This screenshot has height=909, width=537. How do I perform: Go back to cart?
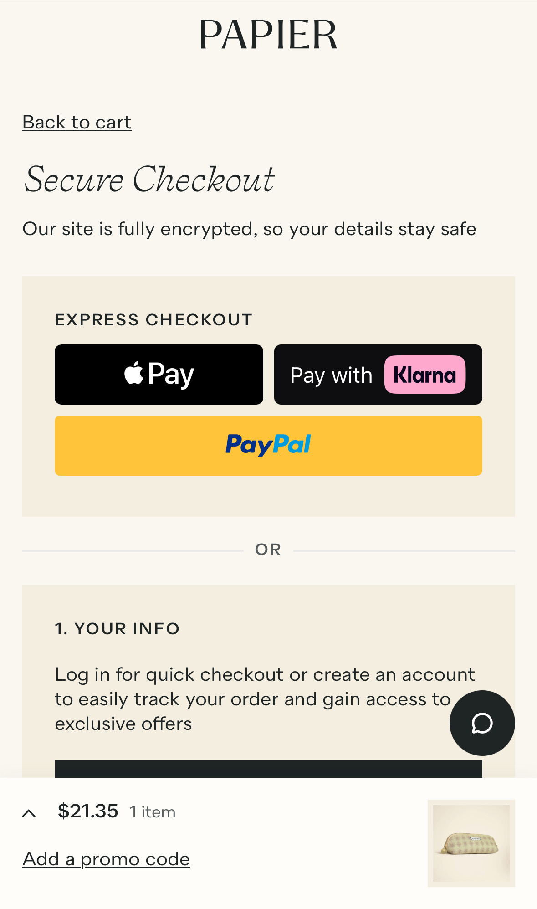[x=77, y=122]
